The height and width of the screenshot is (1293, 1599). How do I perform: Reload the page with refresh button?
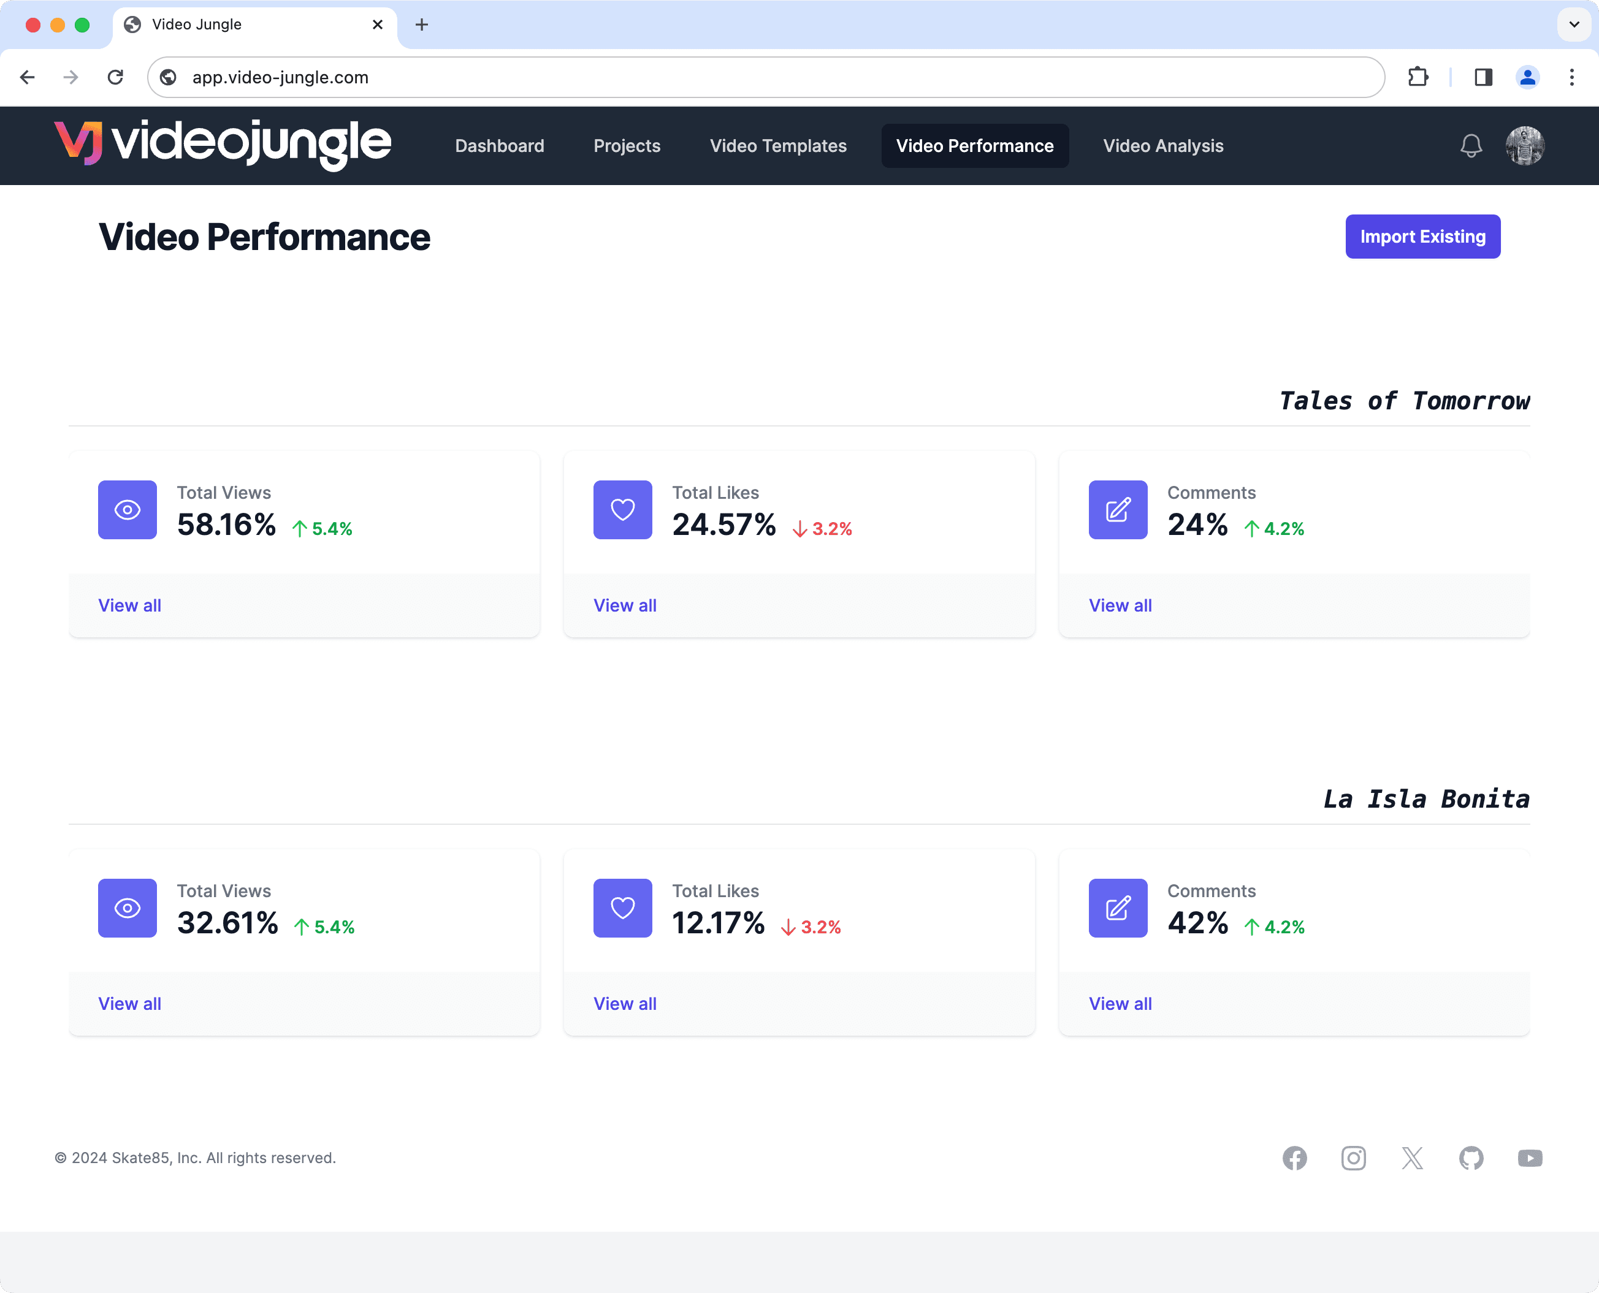pos(115,77)
